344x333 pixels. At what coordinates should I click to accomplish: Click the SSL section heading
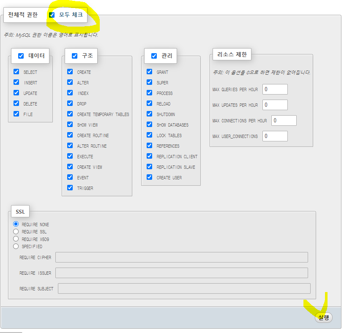20,211
